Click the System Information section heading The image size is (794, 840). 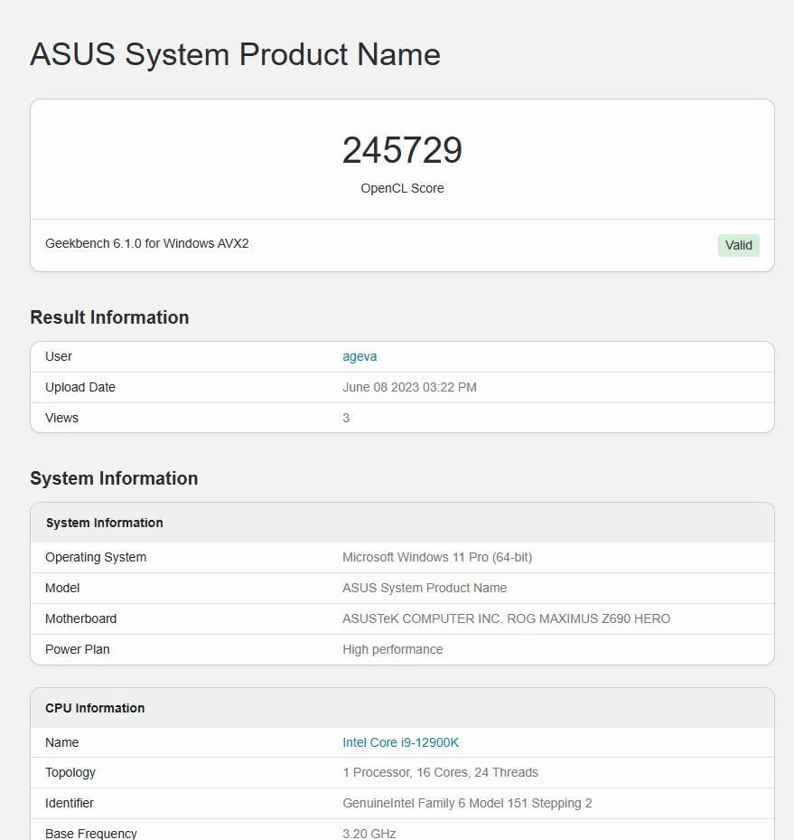[114, 478]
